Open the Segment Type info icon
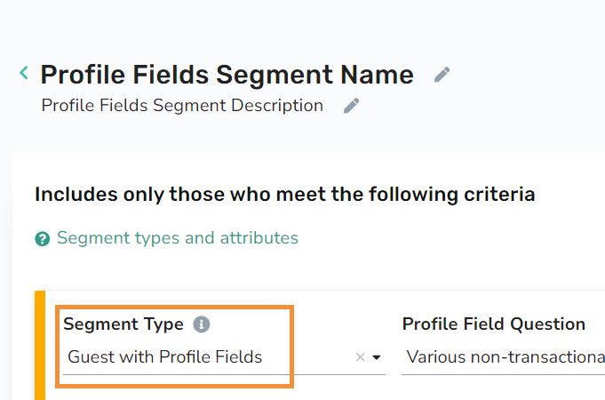 click(x=202, y=324)
